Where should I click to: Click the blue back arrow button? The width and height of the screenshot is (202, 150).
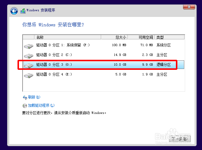(14, 11)
